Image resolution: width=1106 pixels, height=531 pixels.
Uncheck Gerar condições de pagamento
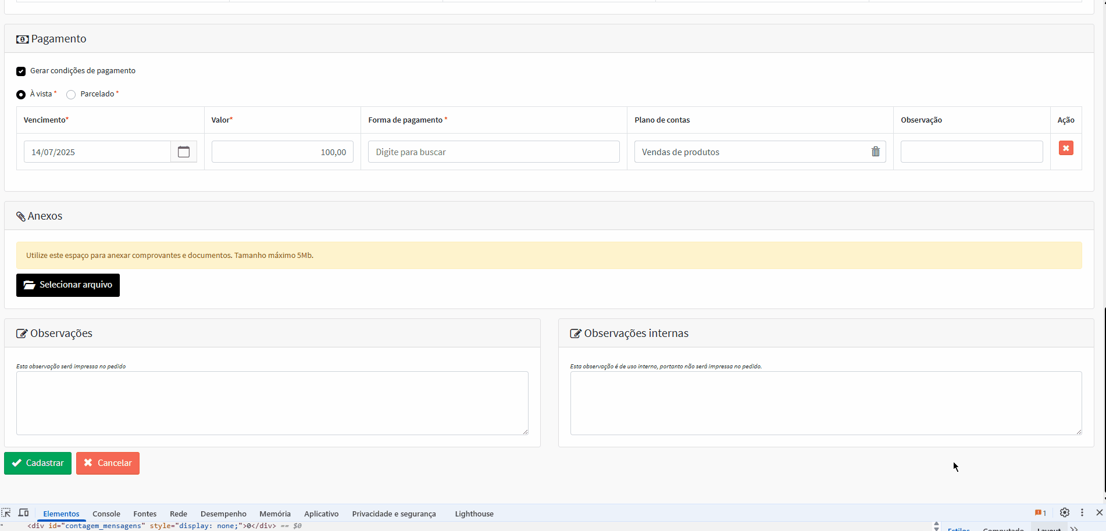[21, 71]
